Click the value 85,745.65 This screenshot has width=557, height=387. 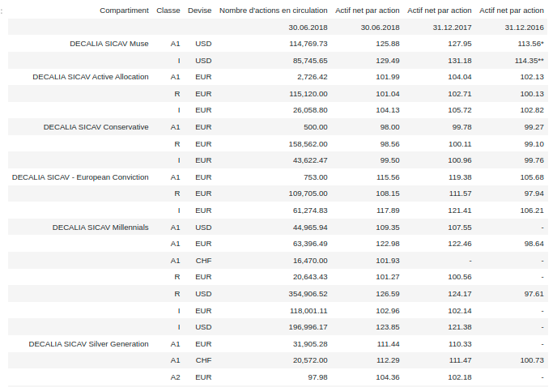coord(310,61)
